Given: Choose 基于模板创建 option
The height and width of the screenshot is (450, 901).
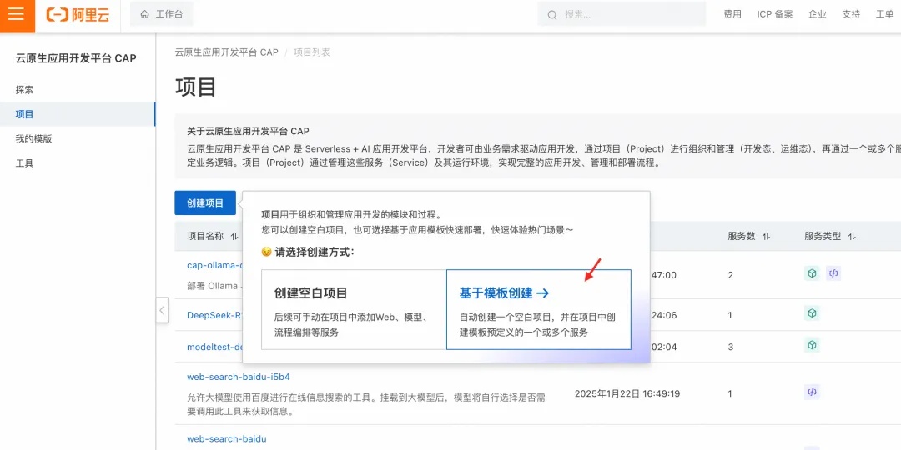Looking at the screenshot, I should [x=539, y=309].
